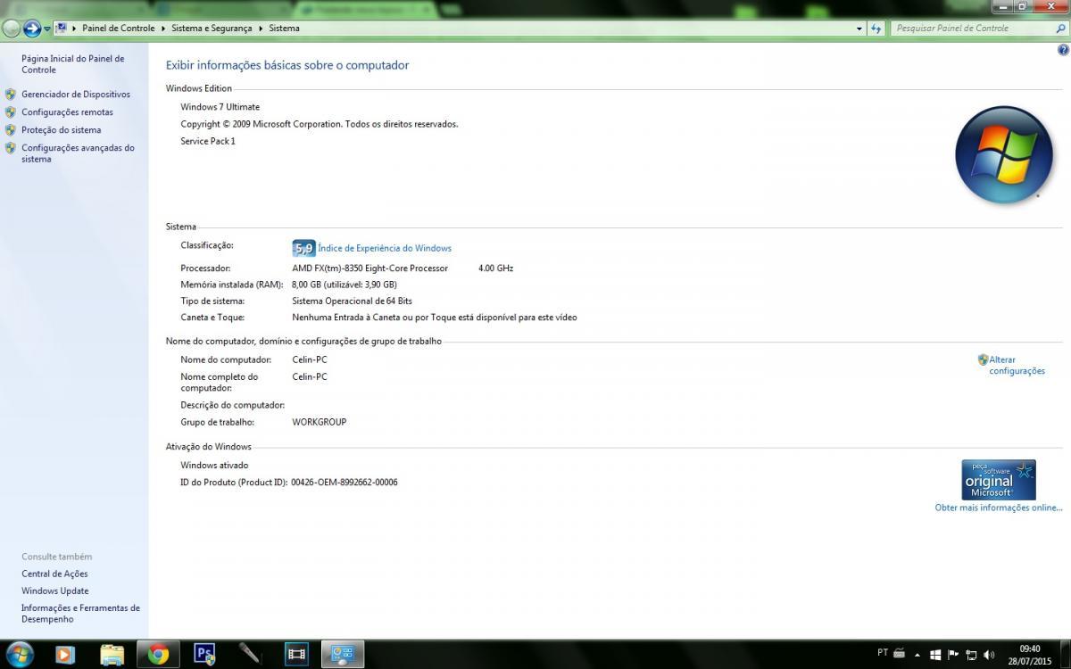Expand the arrow after Painel de Controle

(163, 29)
